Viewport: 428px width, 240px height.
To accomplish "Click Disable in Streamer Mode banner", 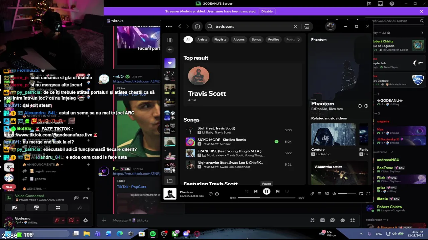I will tap(267, 11).
